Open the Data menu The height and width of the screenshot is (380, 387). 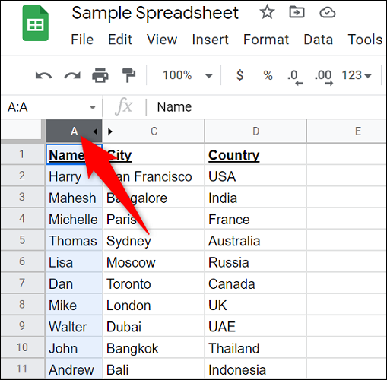click(319, 40)
